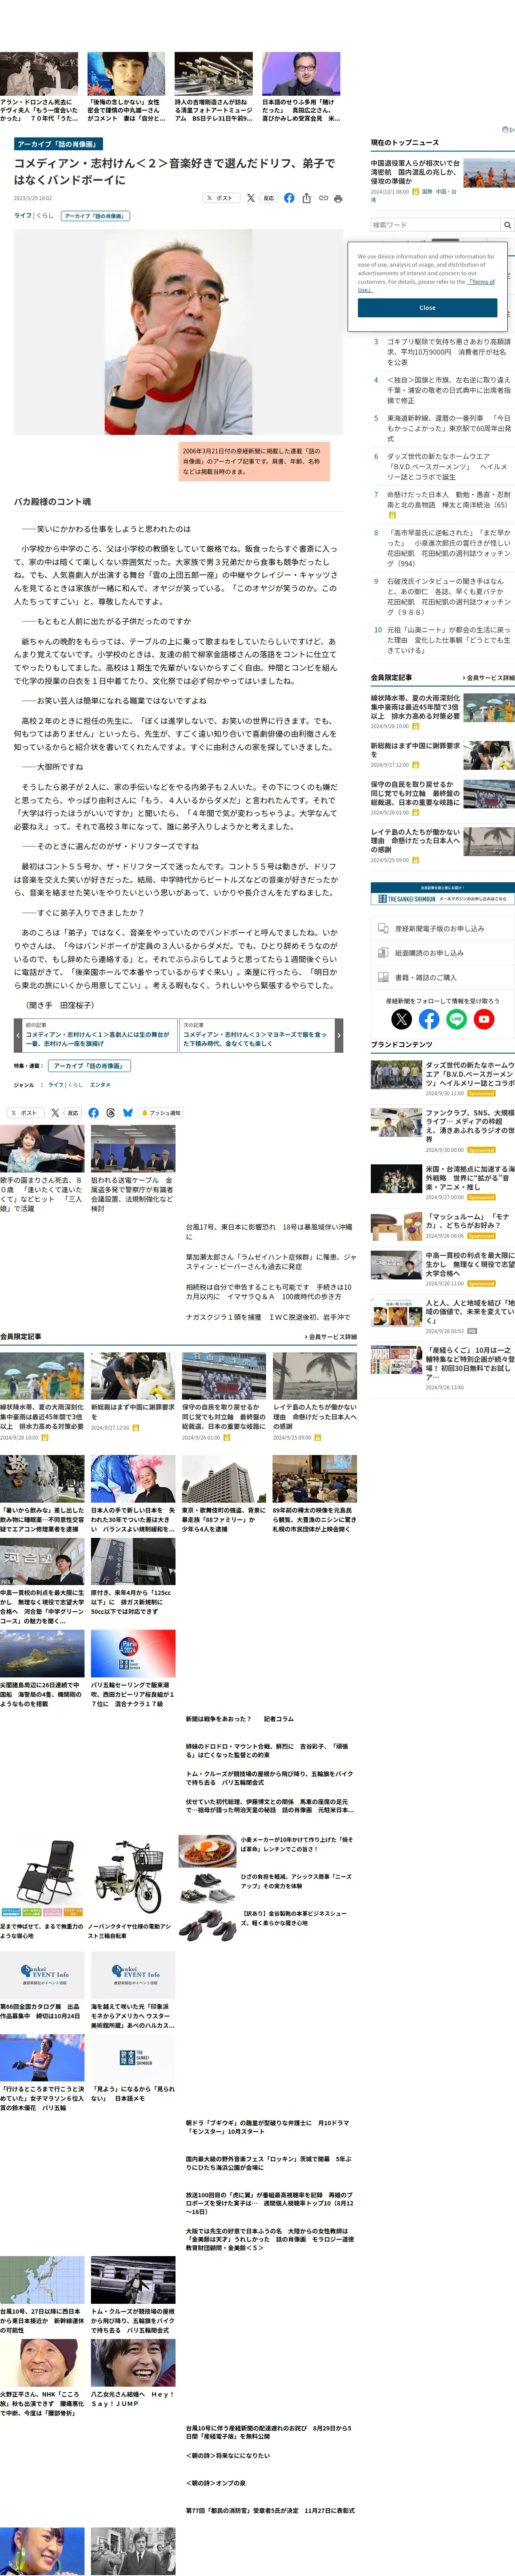Print the article with the printer icon
The height and width of the screenshot is (2576, 515).
(x=338, y=198)
